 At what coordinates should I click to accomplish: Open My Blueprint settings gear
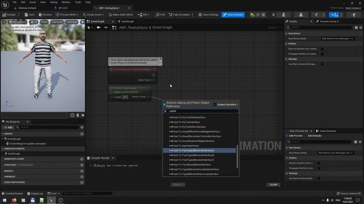(x=82, y=127)
